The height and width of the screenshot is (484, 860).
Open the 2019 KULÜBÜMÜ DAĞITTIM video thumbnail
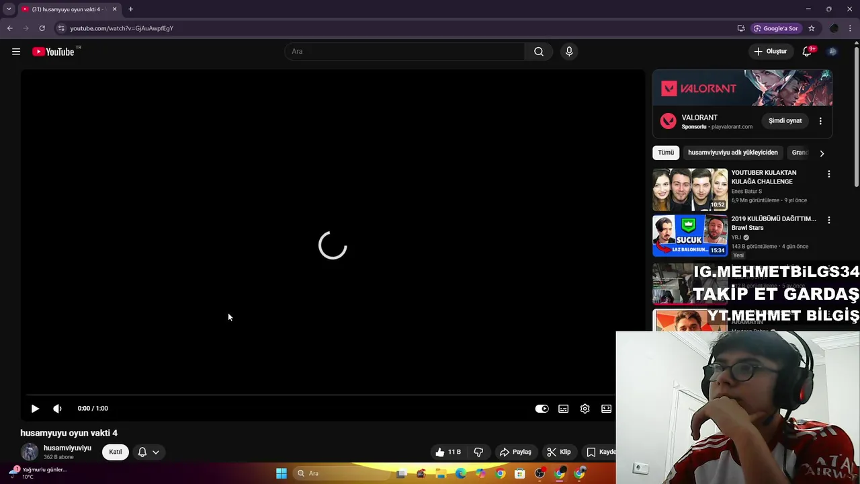pyautogui.click(x=690, y=236)
